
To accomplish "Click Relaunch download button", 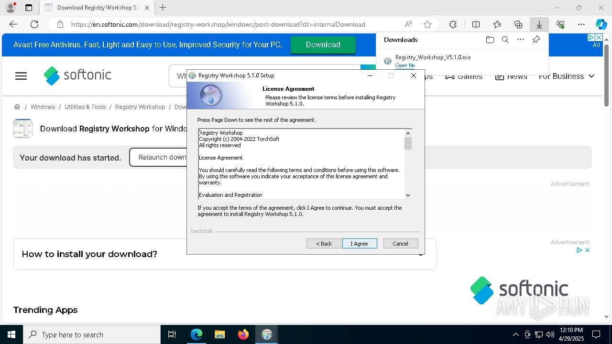I will click(x=158, y=157).
